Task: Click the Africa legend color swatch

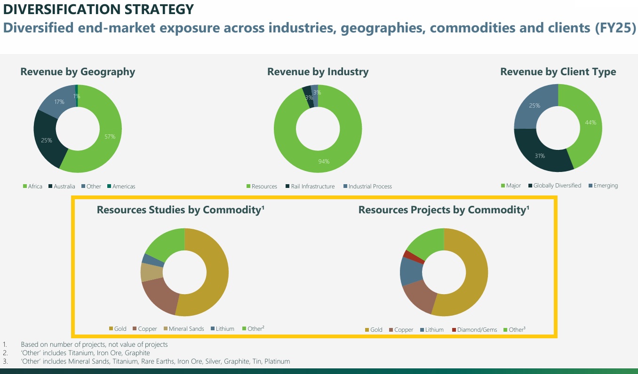Action: click(x=25, y=187)
